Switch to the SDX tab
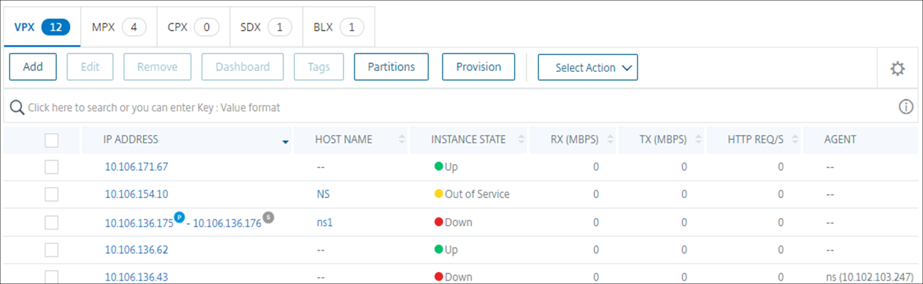The width and height of the screenshot is (923, 284). tap(266, 27)
